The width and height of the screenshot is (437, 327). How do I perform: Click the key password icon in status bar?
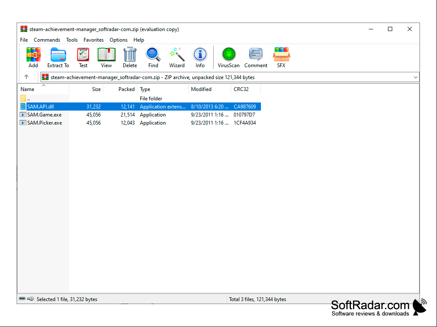[x=30, y=299]
